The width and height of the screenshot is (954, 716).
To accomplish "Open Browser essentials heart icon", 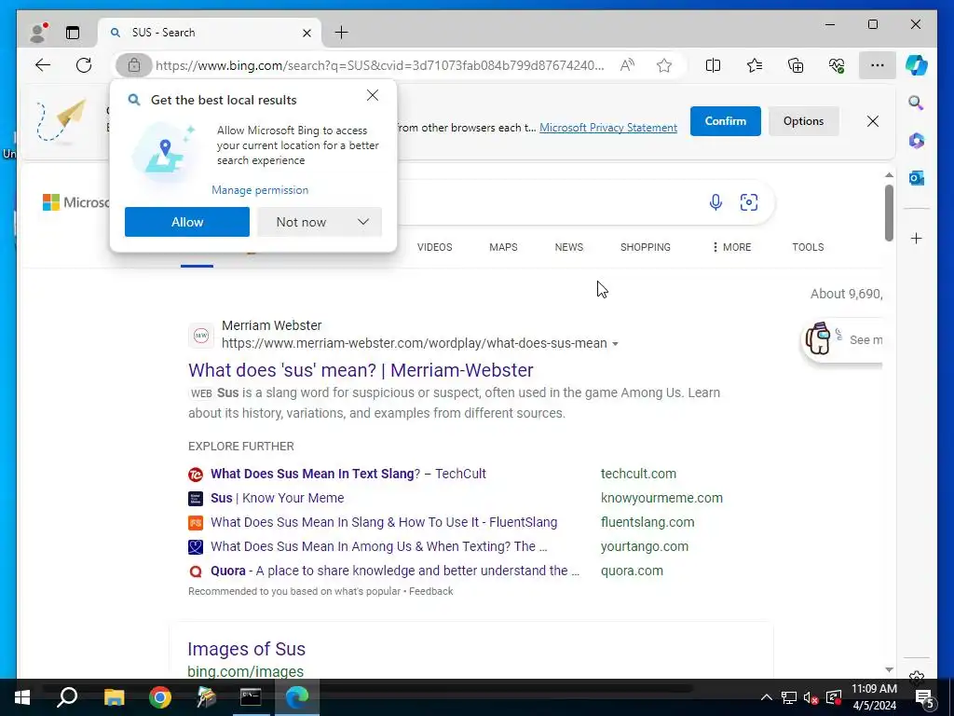I will pos(837,65).
